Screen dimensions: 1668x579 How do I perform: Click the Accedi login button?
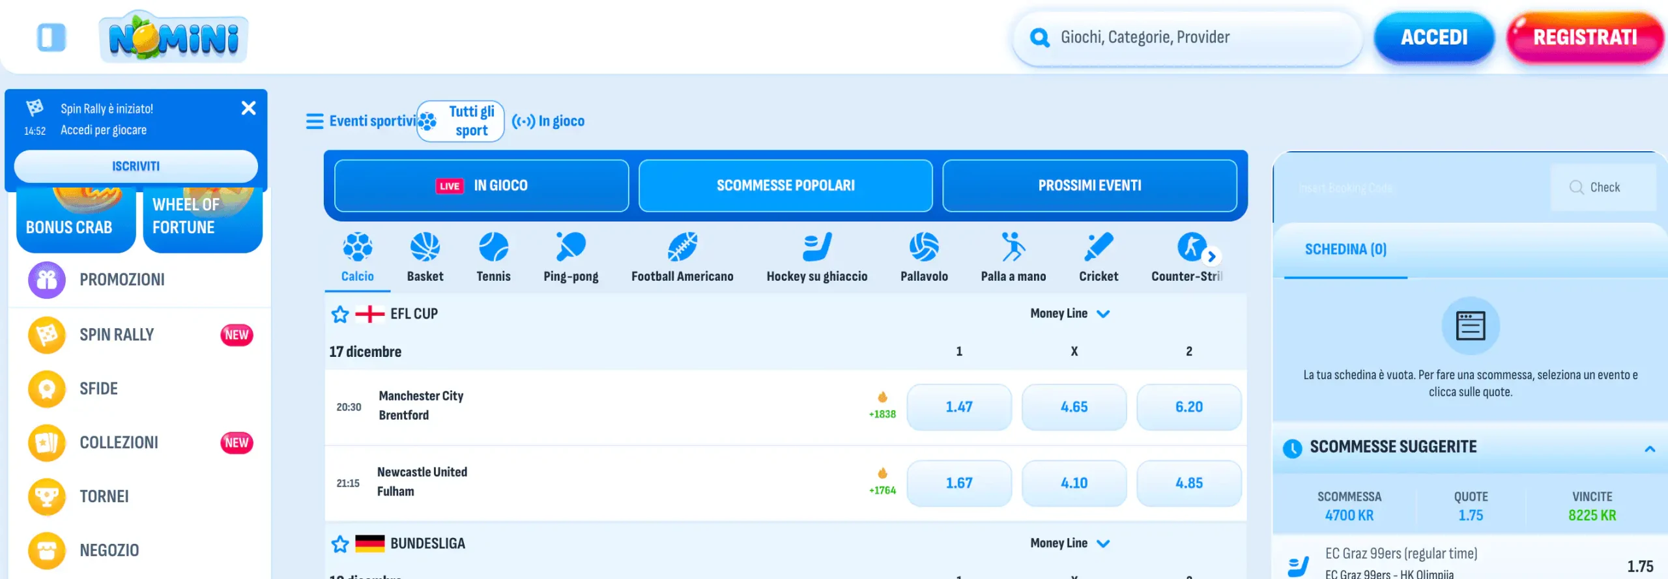[1434, 37]
